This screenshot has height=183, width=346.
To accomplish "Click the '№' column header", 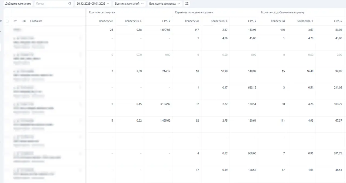I will pos(15,21).
